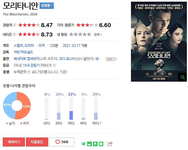Screen dimensions: 188x150
Task: Open the 모리타니안 movie poster thumbnail
Action: pyautogui.click(x=159, y=42)
